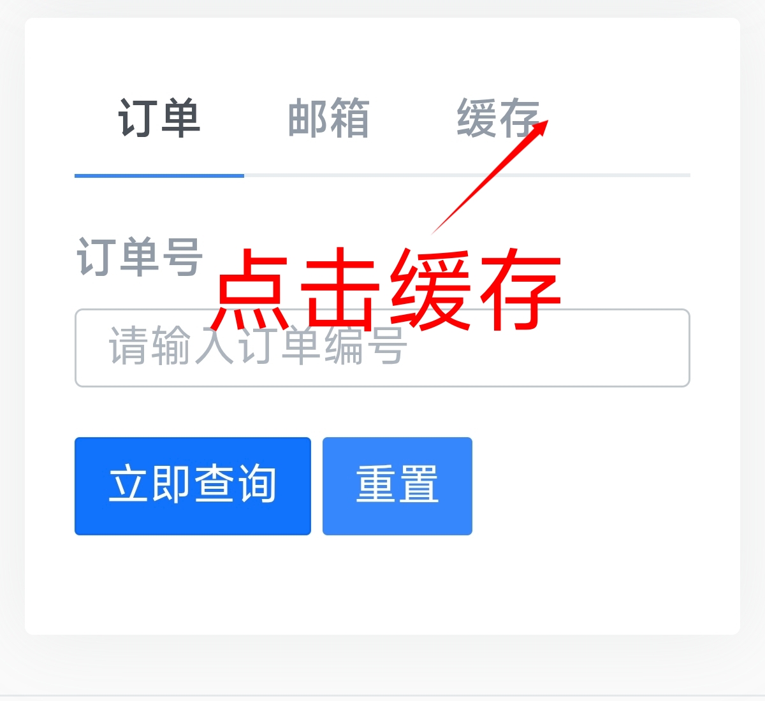Select the blue query button labeled 立即查询
765x701 pixels.
[193, 486]
